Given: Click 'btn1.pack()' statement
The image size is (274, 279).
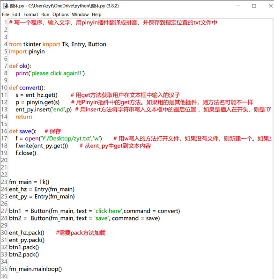Looking at the screenshot, I should [x=24, y=247].
